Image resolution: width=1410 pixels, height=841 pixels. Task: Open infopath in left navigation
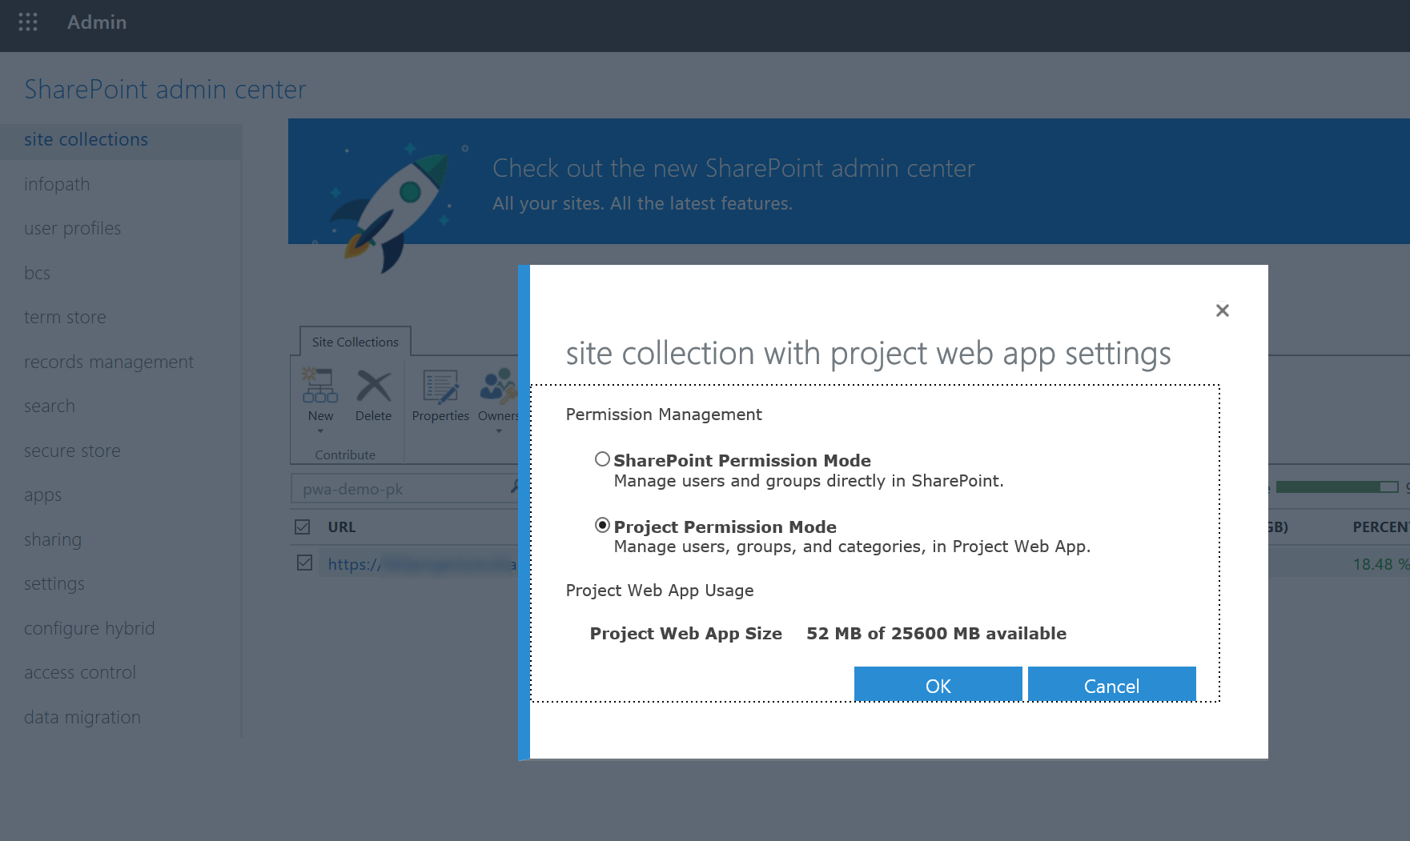click(x=57, y=184)
